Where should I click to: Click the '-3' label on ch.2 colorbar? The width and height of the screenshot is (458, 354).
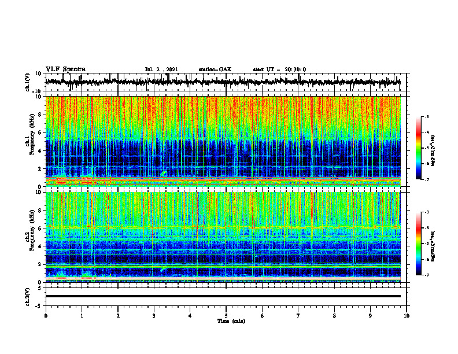[426, 212]
